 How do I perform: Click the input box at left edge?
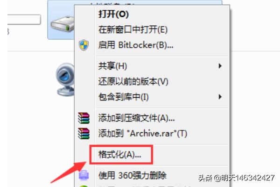coord(24,20)
